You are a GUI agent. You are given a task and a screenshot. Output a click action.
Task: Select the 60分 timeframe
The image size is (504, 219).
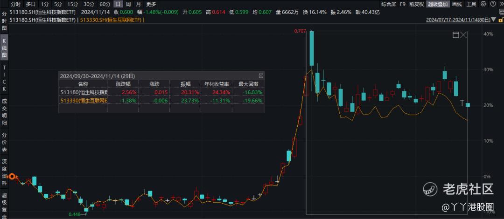pyautogui.click(x=105, y=4)
